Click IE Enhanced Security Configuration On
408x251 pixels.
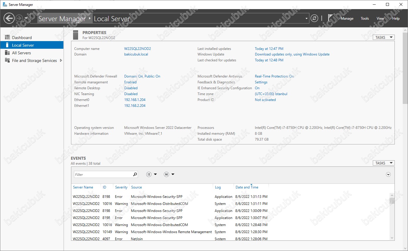[x=257, y=88]
